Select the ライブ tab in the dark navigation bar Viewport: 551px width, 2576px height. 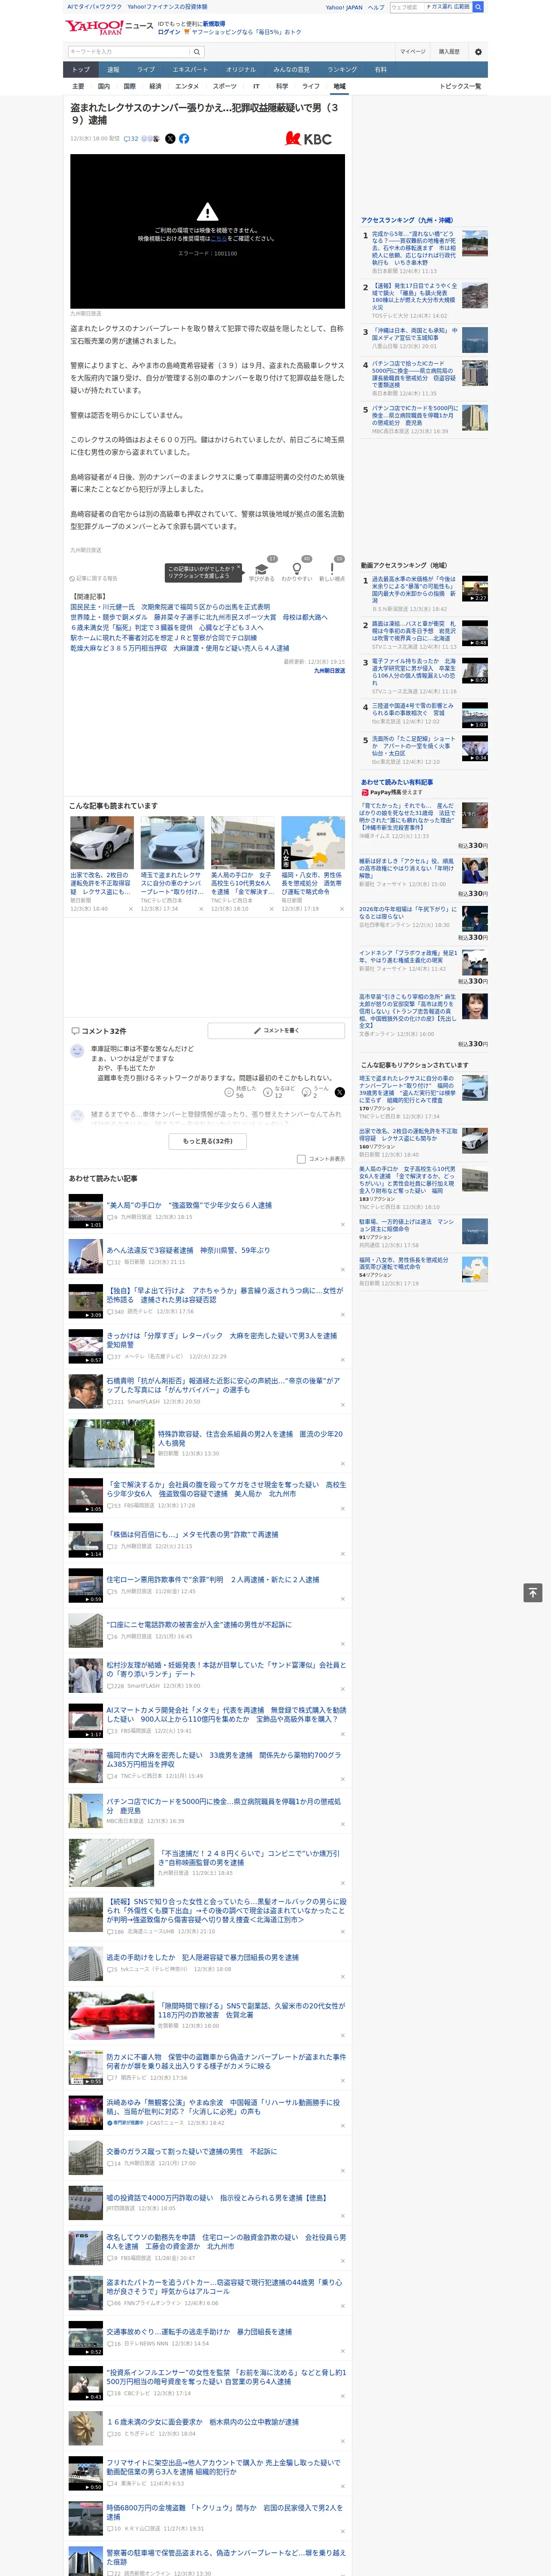click(x=146, y=70)
